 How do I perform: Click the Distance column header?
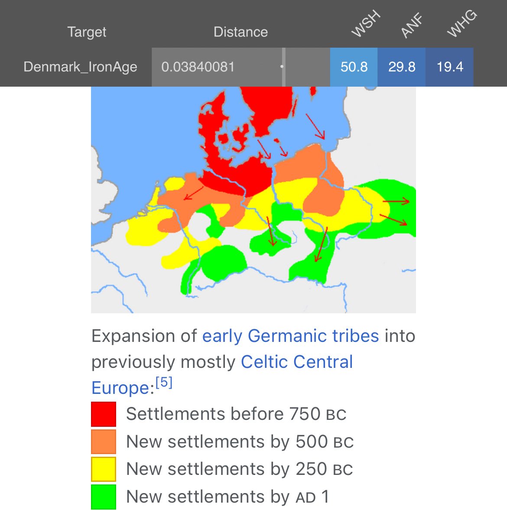click(240, 32)
